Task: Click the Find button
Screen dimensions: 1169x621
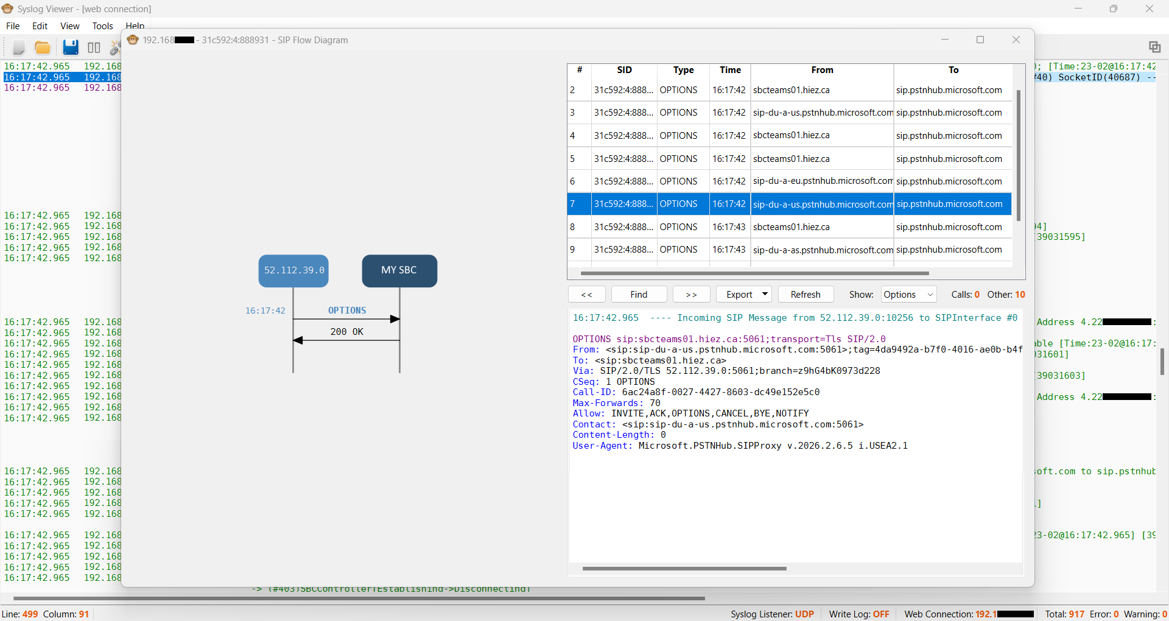Action: point(639,295)
